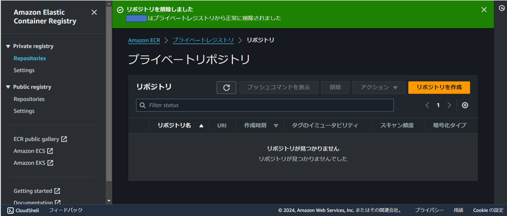Click the search magnifier icon
This screenshot has height=216, width=507.
[142, 105]
